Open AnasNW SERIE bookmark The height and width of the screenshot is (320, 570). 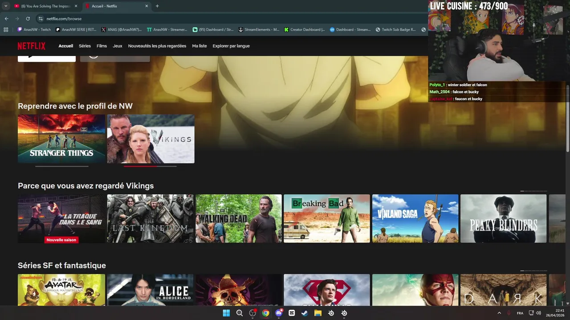(76, 30)
